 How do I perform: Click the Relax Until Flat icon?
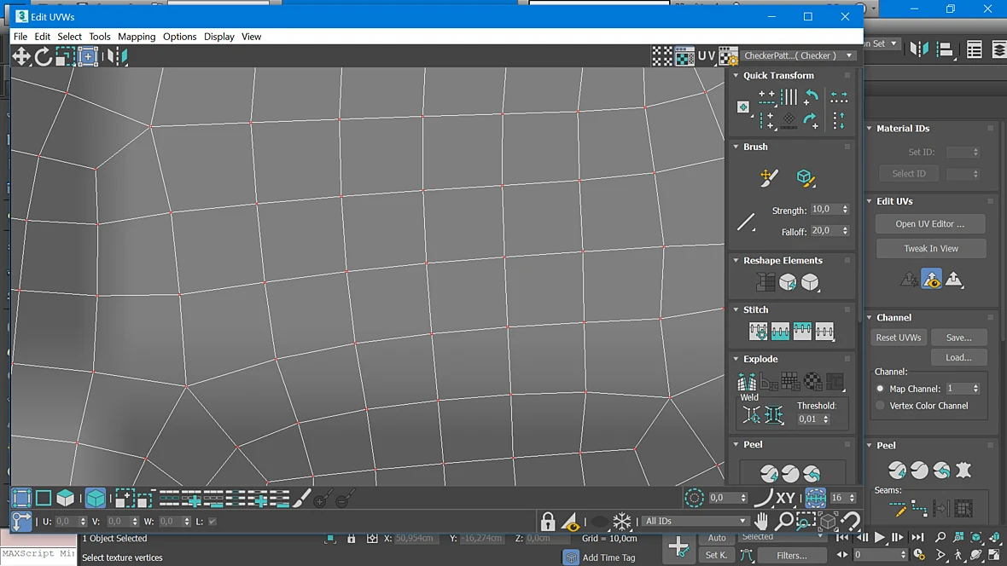[788, 281]
